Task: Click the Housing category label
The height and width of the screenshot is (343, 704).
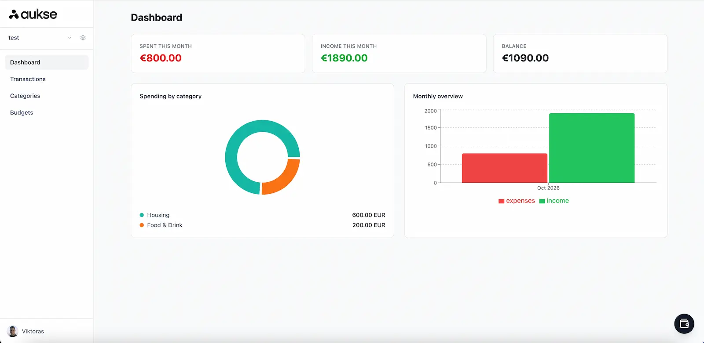Action: (158, 215)
